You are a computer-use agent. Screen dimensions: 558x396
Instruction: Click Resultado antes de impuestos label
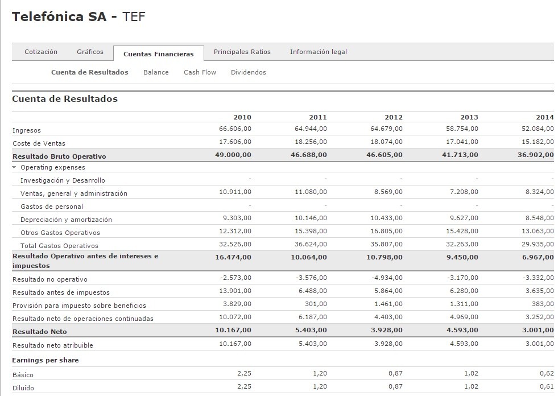[x=61, y=292]
